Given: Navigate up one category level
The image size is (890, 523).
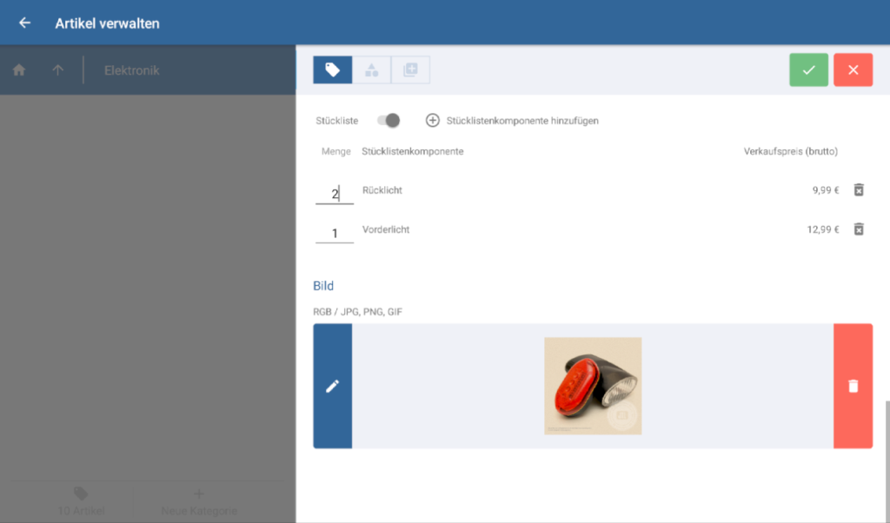Looking at the screenshot, I should point(58,70).
